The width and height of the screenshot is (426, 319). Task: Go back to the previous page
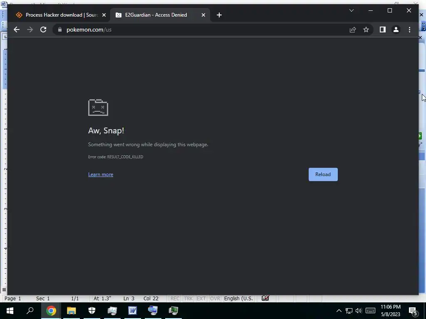pyautogui.click(x=17, y=29)
